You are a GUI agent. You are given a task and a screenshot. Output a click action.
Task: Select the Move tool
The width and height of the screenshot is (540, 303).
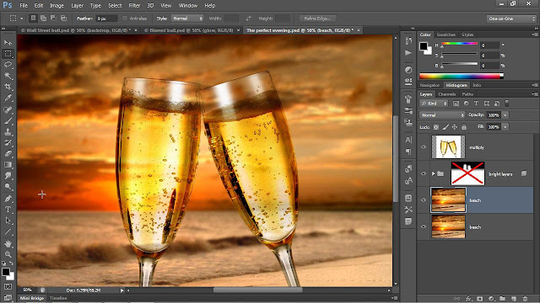[8, 43]
